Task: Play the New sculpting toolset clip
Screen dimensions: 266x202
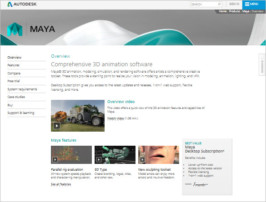Action: coord(142,159)
